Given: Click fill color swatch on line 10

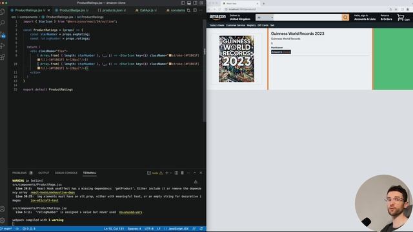Looking at the screenshot, I should coord(39,68).
